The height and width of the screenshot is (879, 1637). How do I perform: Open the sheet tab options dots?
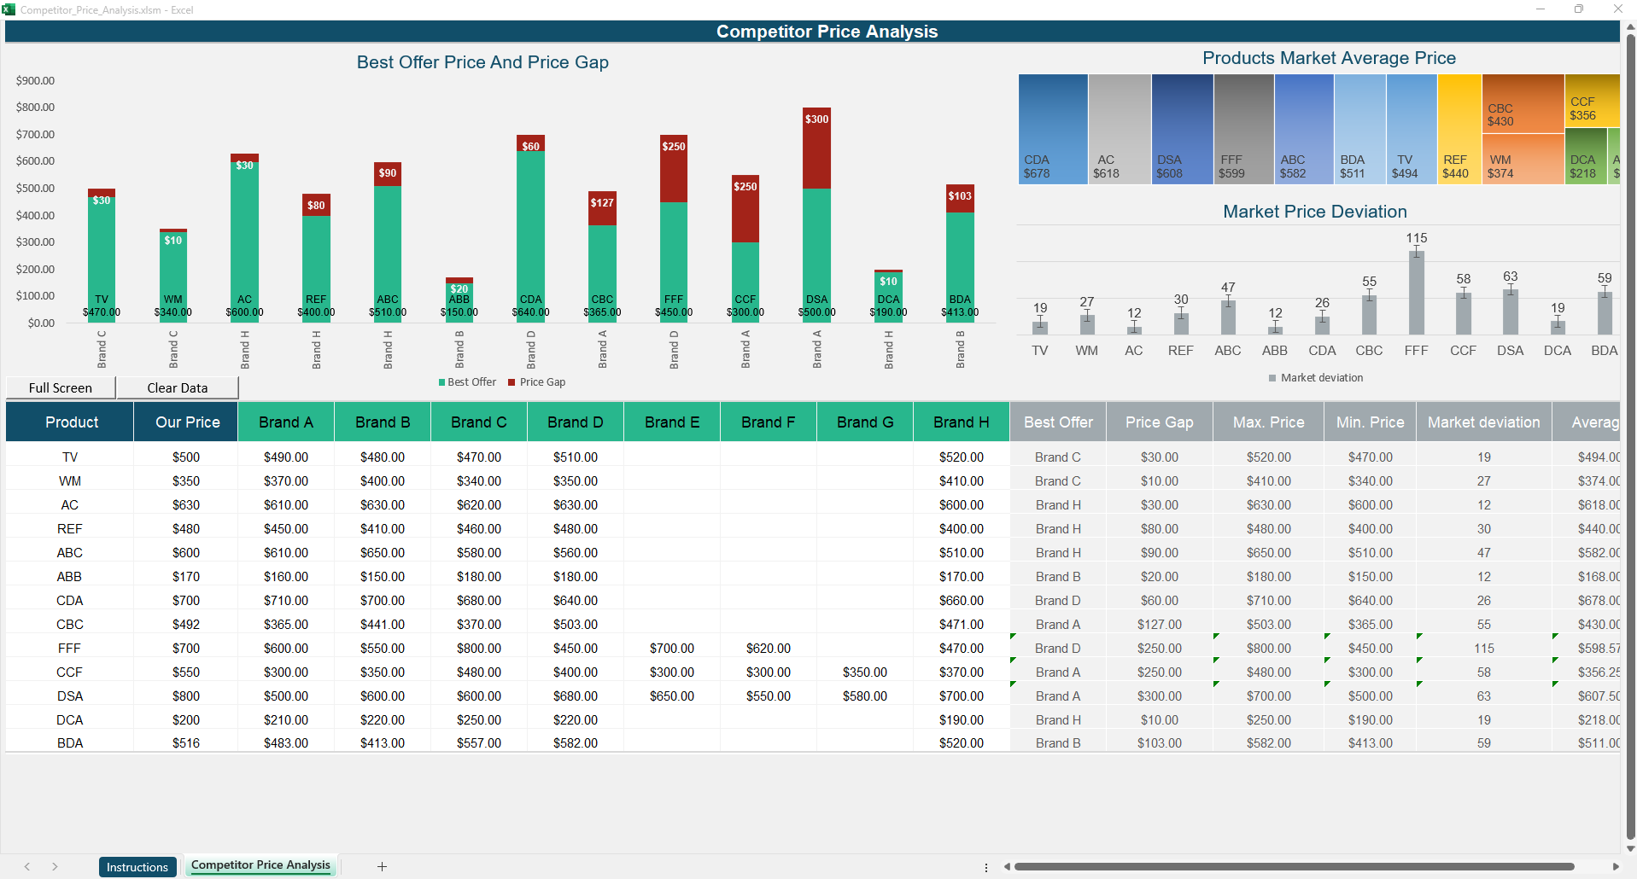pos(986,867)
